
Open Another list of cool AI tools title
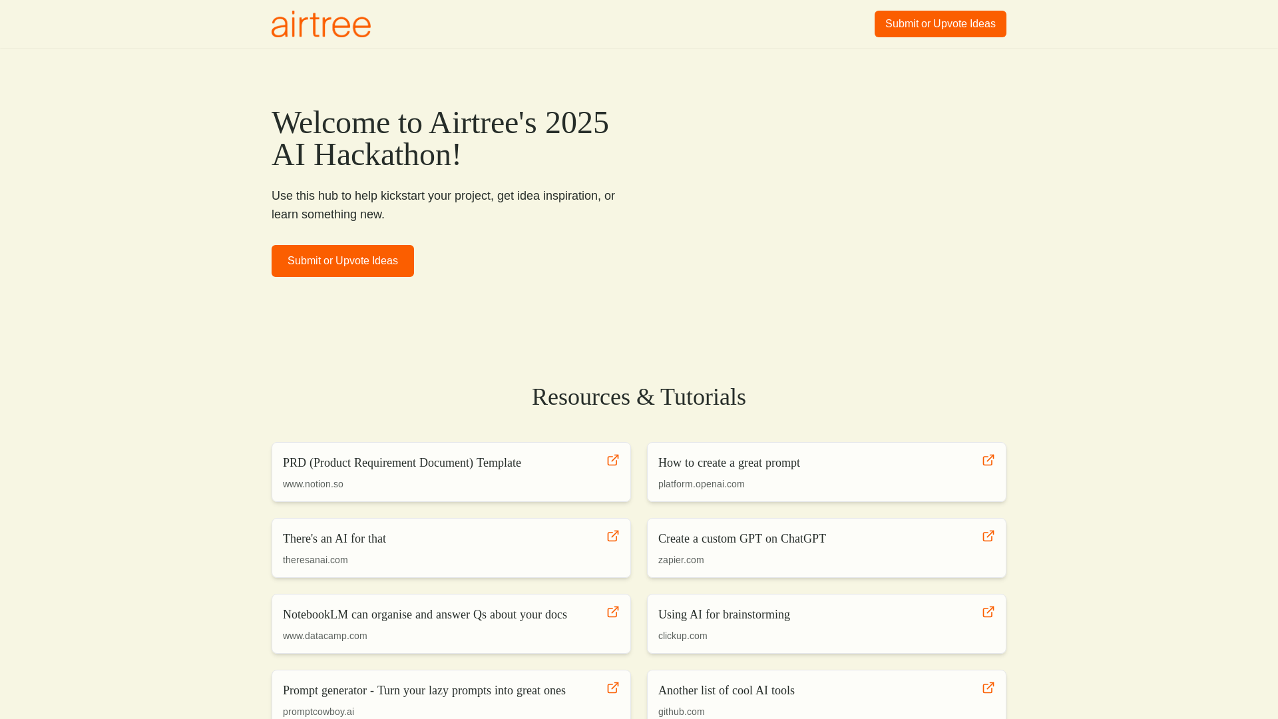pyautogui.click(x=726, y=690)
